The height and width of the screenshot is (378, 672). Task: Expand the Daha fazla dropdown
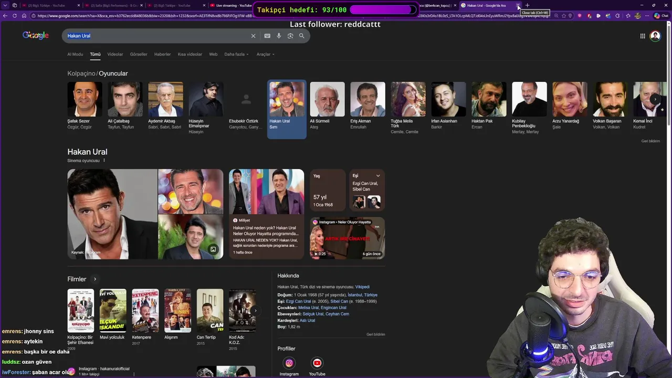(236, 54)
